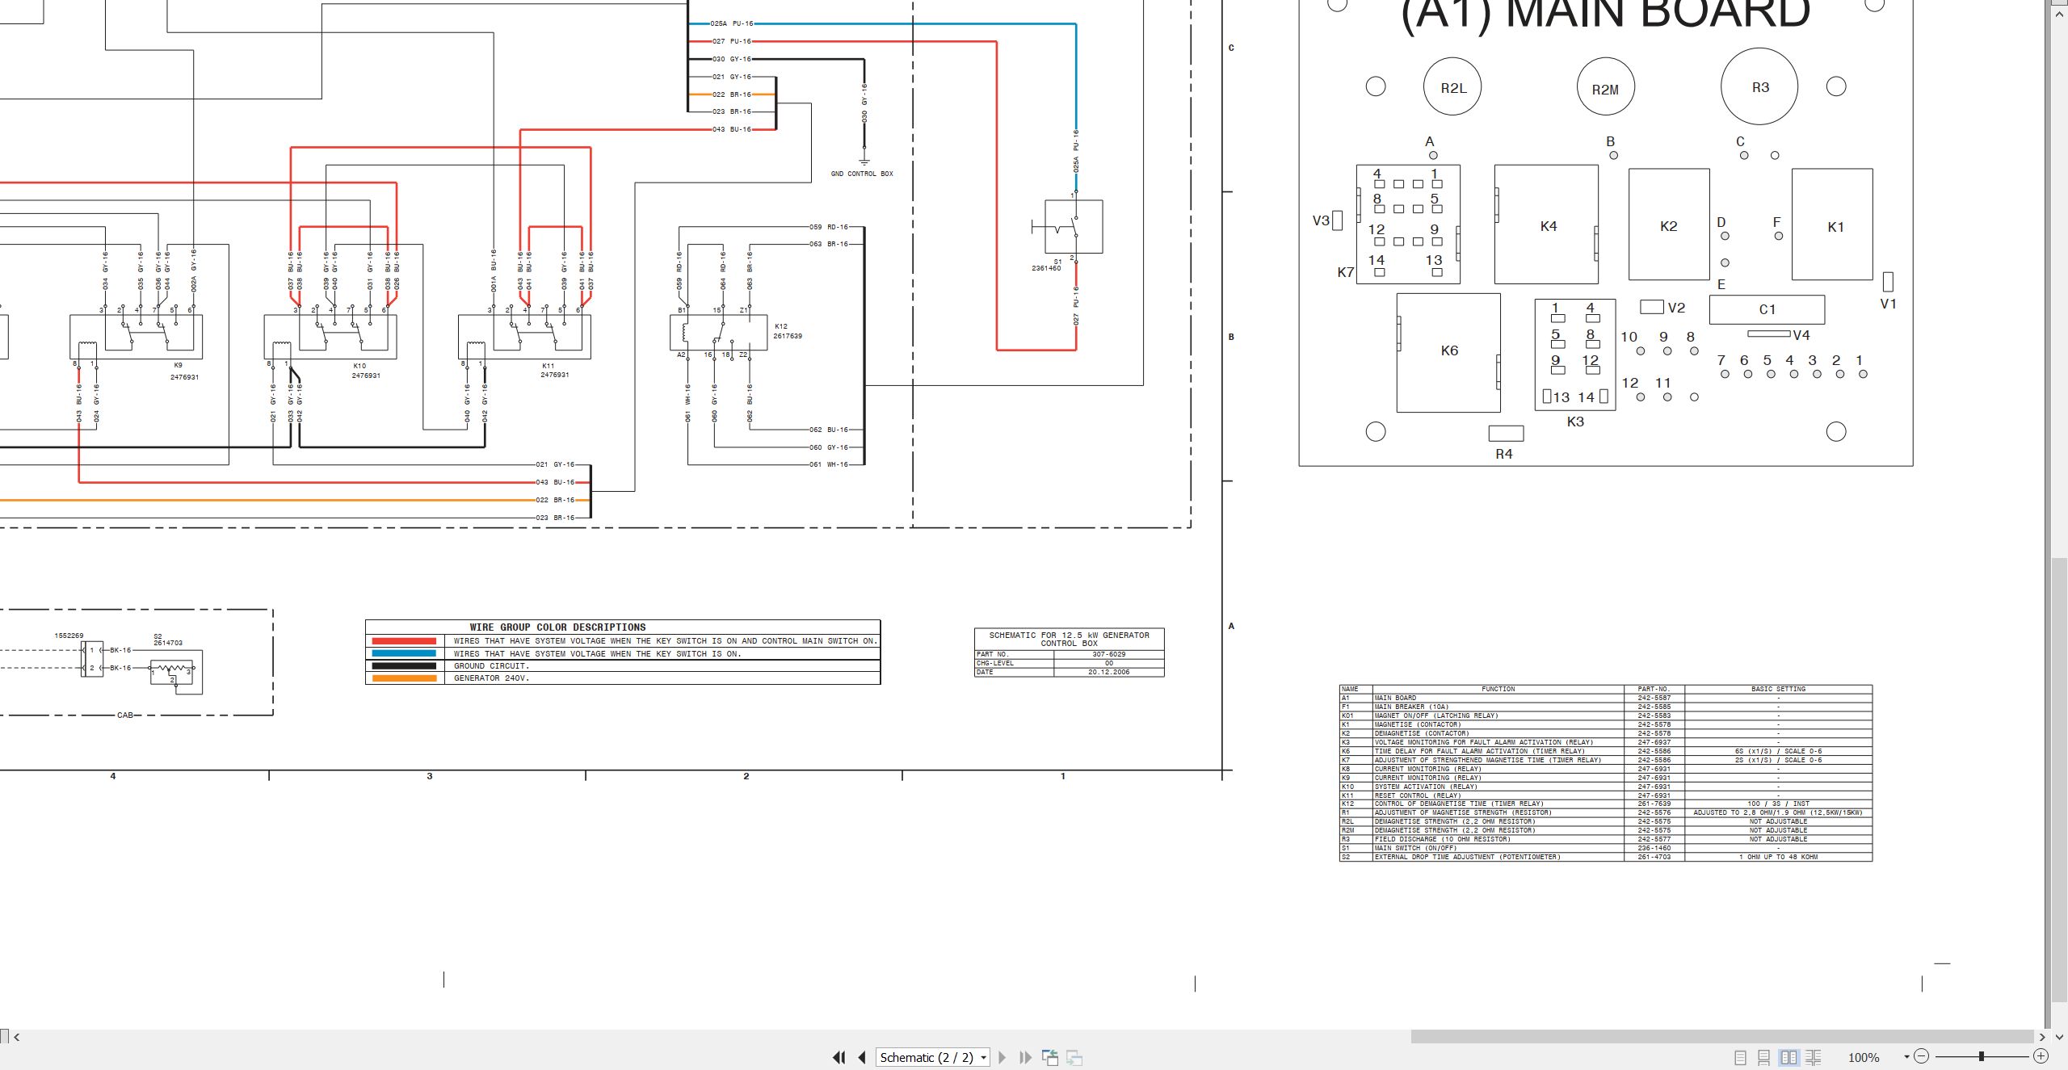Screen dimensions: 2068x1070
Task: Go to the first page
Action: click(x=839, y=1057)
